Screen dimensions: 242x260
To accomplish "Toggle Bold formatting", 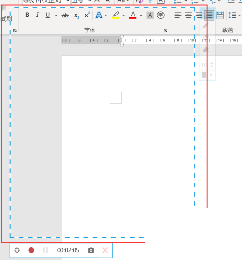I will [27, 15].
